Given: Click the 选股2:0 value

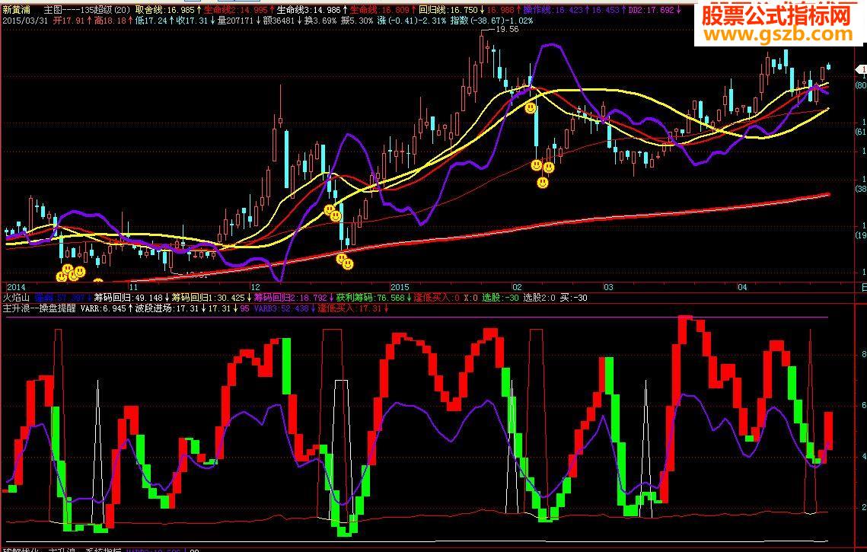Looking at the screenshot, I should (x=539, y=298).
